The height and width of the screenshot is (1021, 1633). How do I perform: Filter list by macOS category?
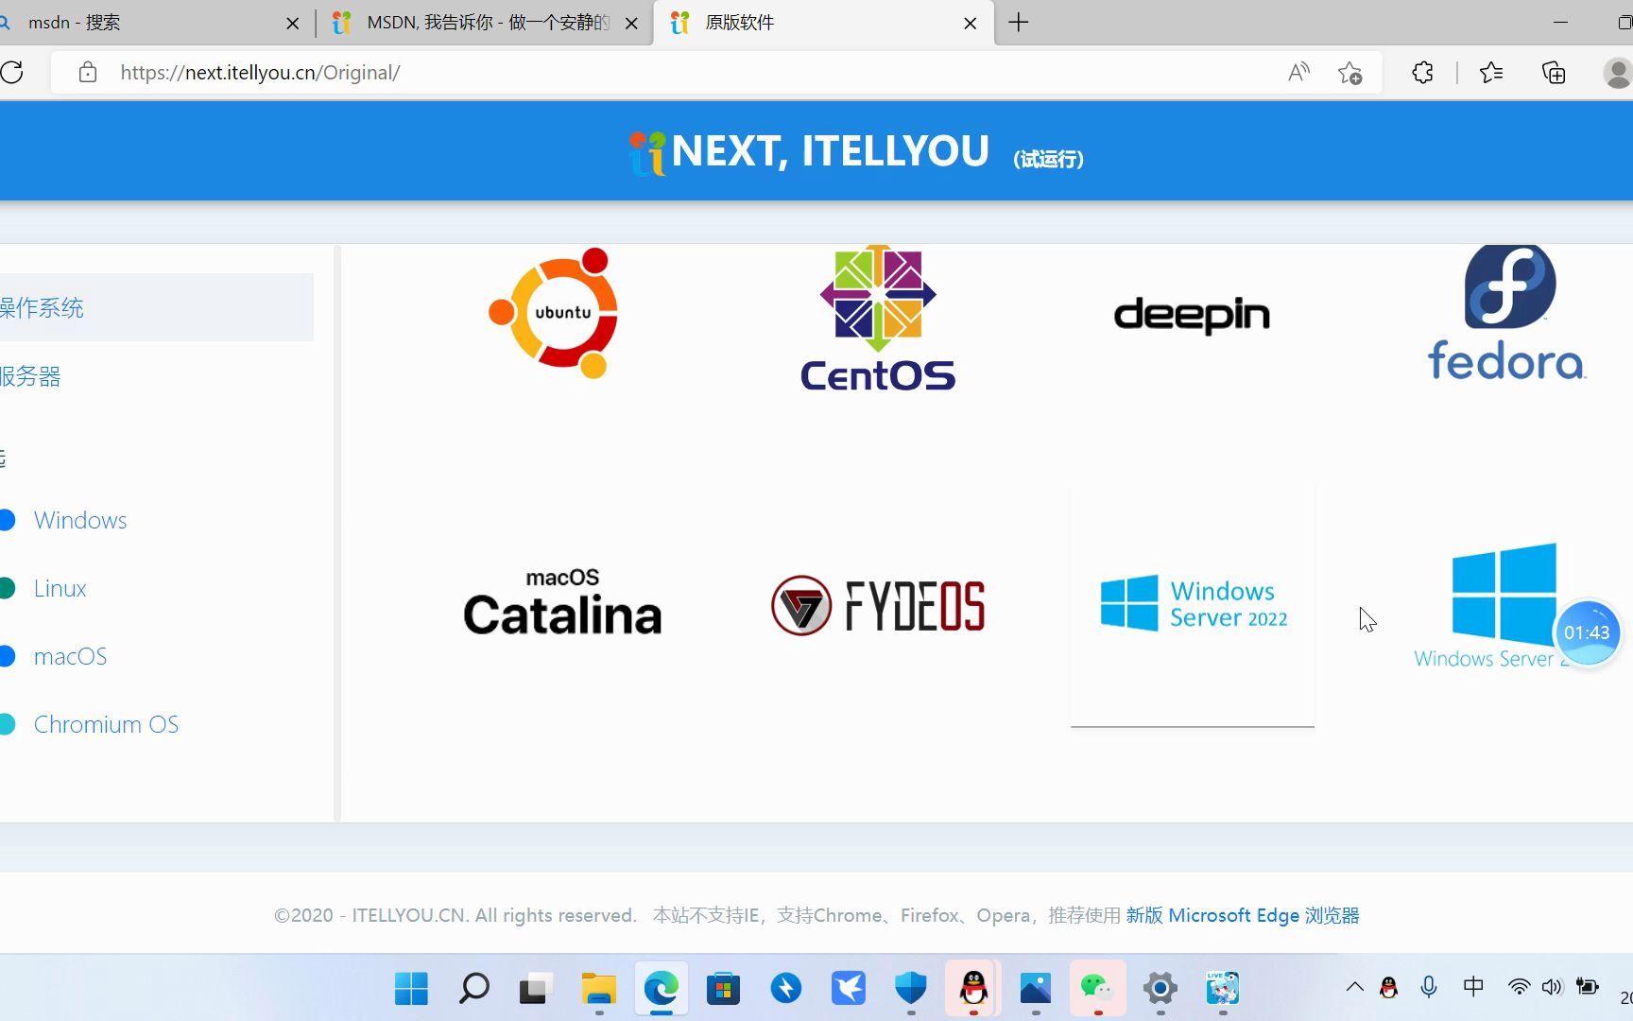pyautogui.click(x=70, y=656)
